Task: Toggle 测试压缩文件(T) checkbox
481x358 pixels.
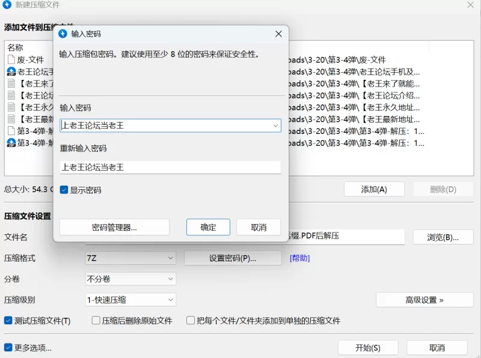Action: coord(8,321)
